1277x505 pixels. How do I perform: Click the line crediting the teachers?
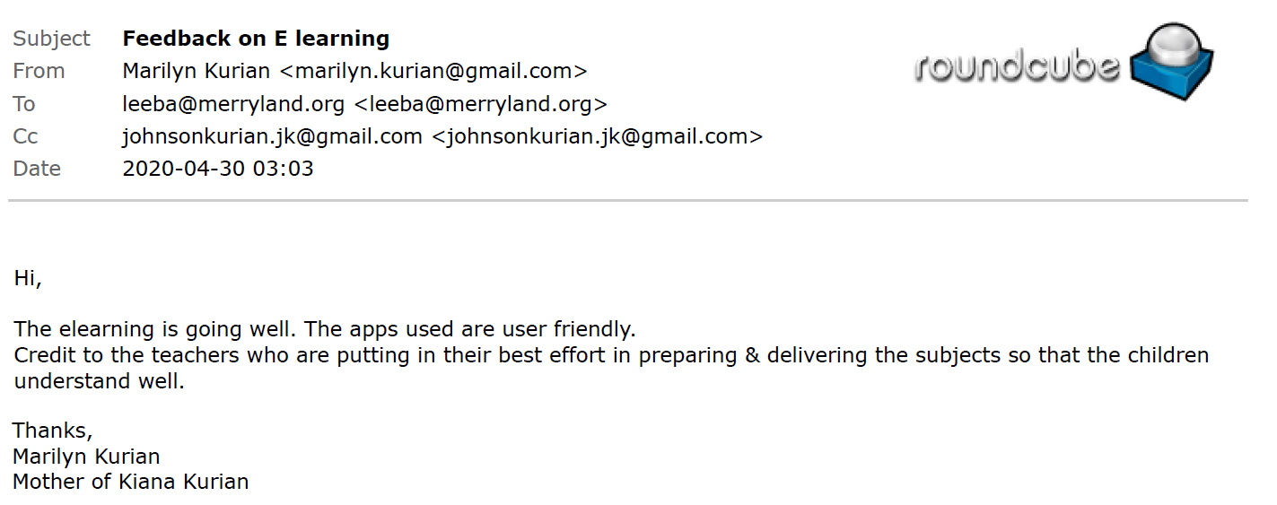point(611,368)
